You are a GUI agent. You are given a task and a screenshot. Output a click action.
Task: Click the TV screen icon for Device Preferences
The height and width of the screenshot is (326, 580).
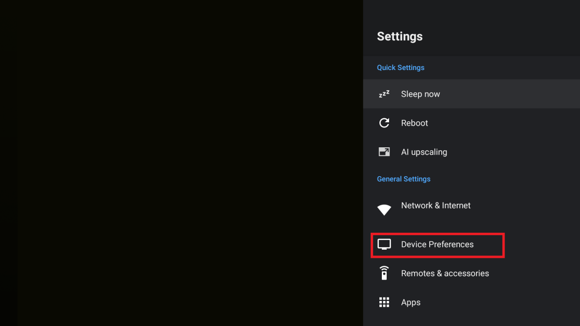[384, 244]
